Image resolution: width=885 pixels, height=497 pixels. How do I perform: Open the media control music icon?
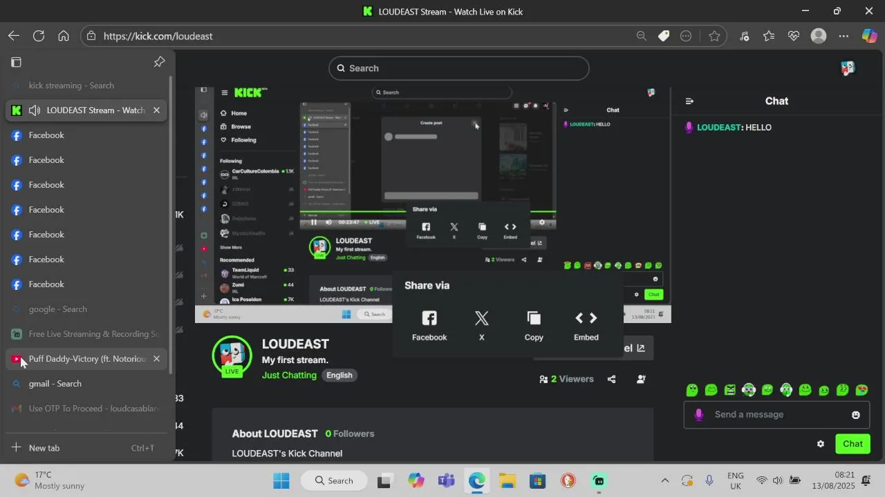pyautogui.click(x=745, y=36)
